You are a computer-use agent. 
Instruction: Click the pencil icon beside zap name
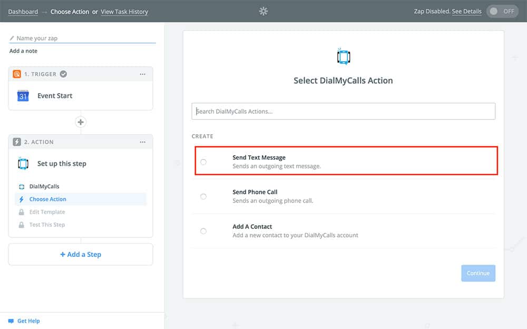click(x=12, y=38)
